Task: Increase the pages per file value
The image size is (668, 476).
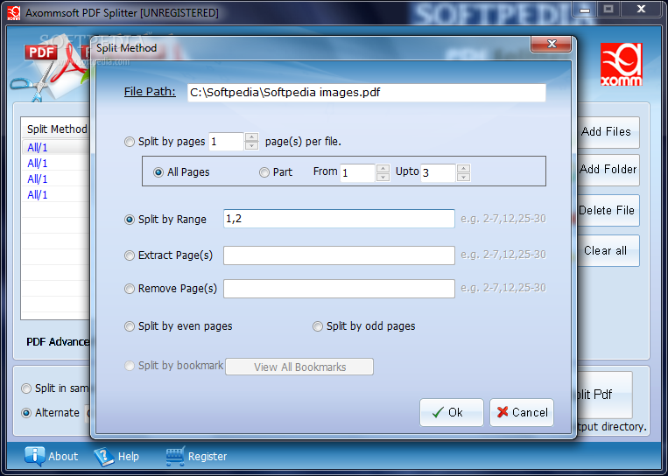Action: (252, 137)
